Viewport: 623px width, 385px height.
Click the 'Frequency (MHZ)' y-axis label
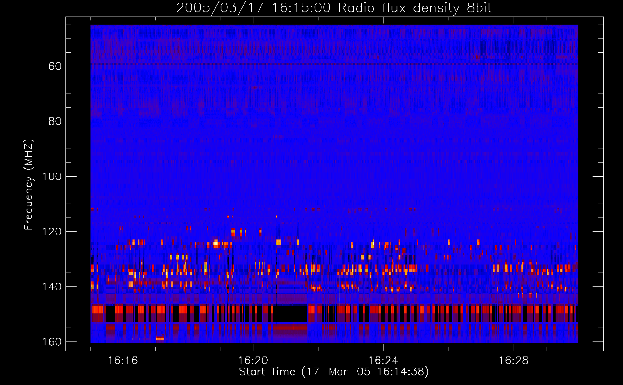(x=29, y=184)
